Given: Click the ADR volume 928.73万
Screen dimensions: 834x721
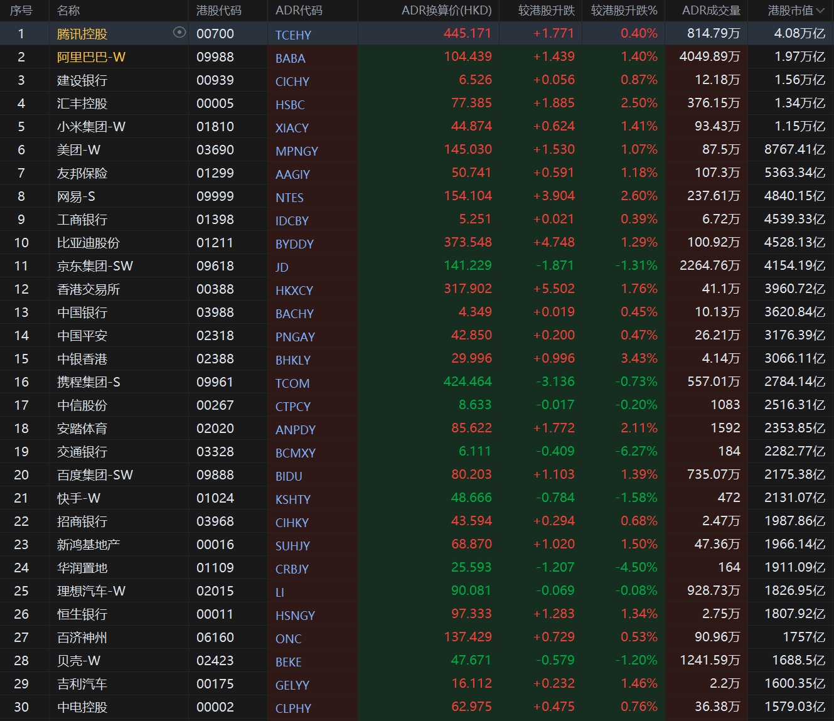Looking at the screenshot, I should pos(714,590).
